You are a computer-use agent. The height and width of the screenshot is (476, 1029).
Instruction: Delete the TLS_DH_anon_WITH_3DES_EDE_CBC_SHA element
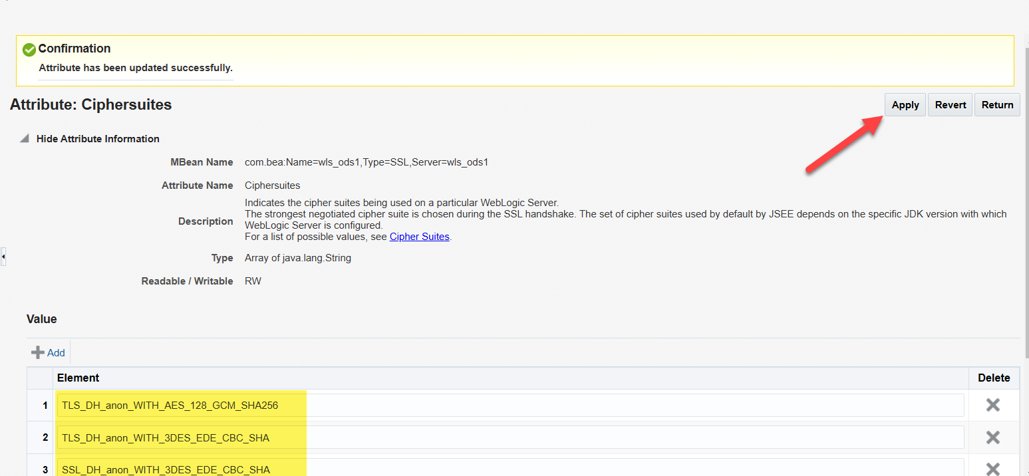coord(992,437)
